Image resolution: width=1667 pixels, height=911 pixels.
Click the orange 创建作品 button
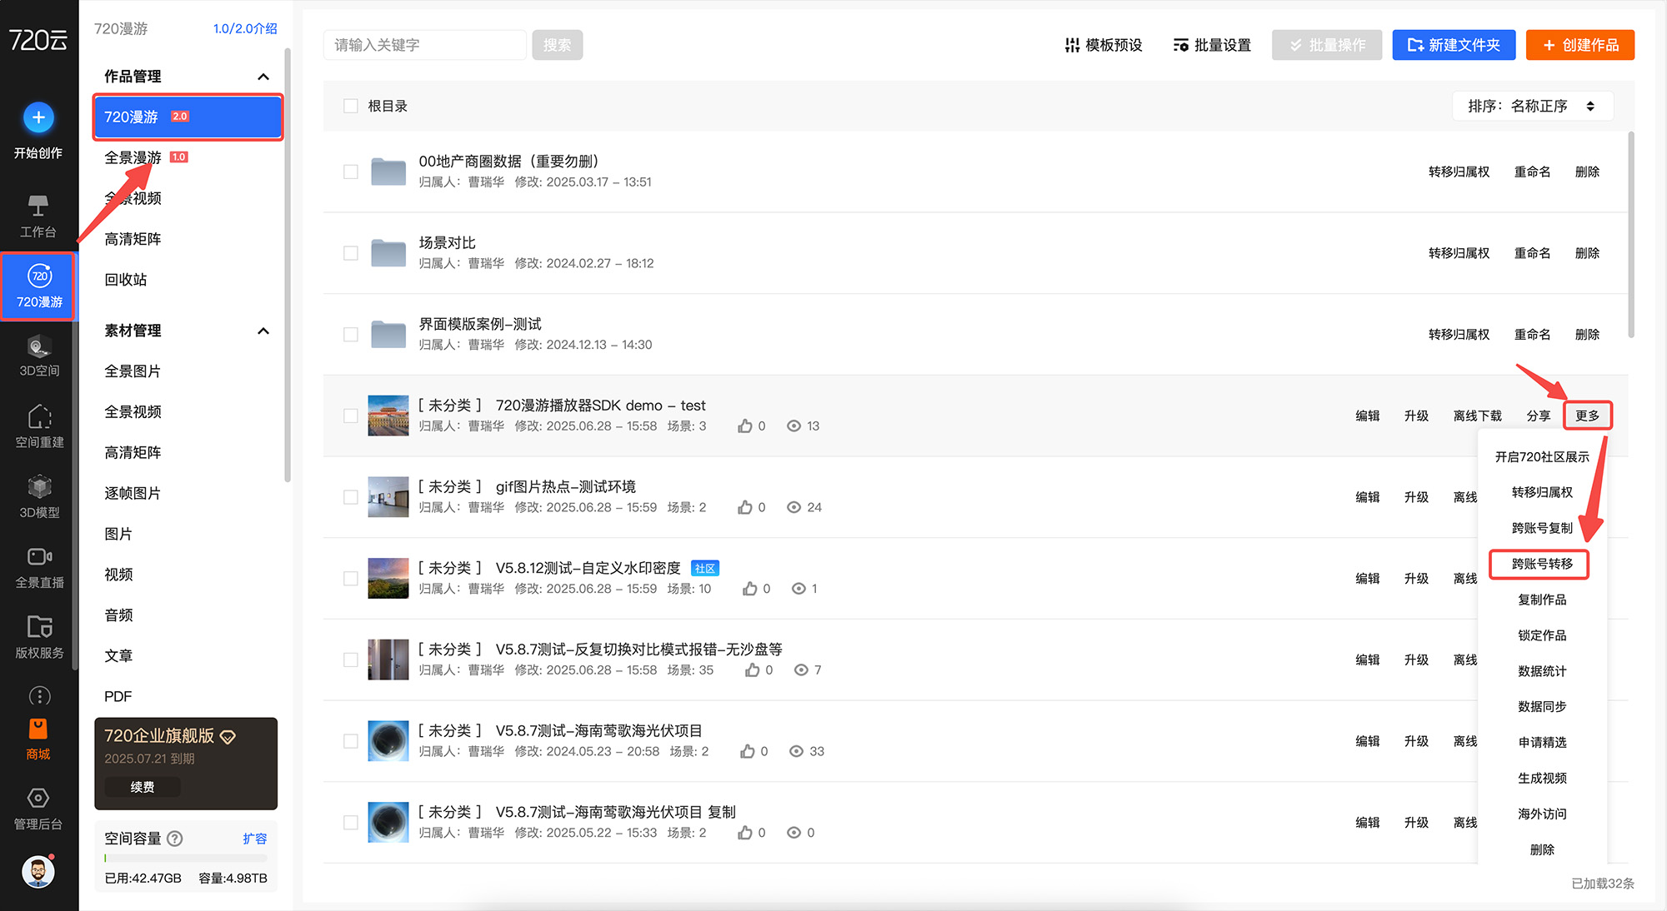click(1579, 45)
